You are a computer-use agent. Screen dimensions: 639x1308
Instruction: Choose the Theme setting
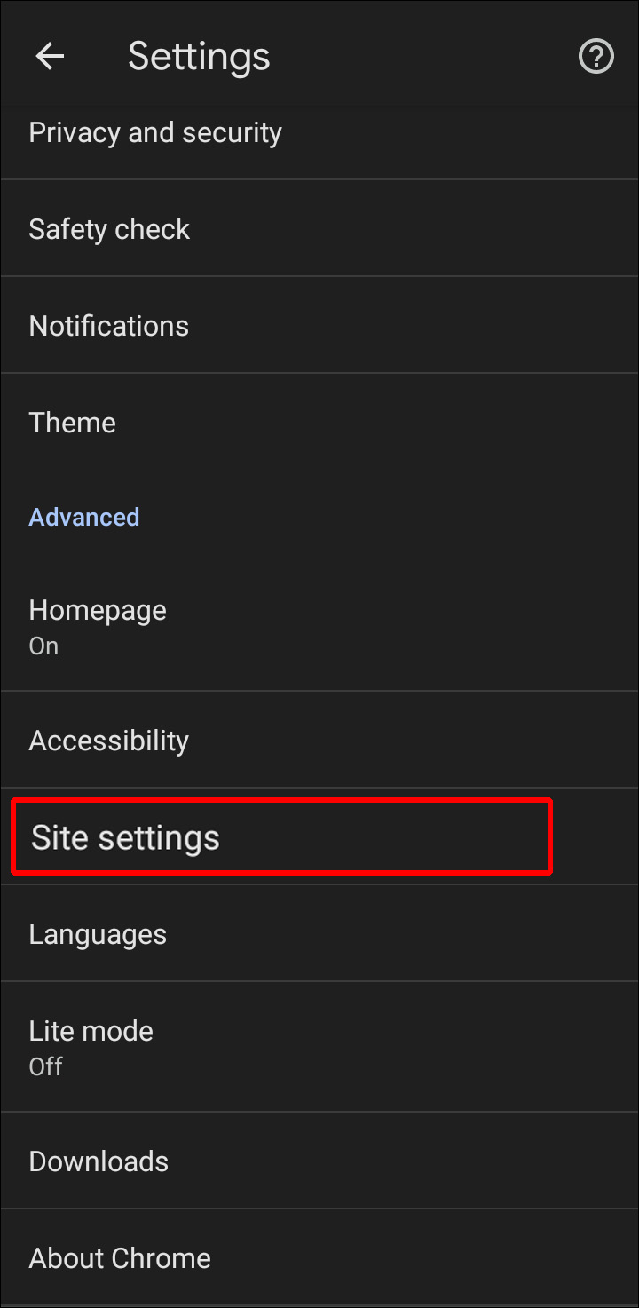pos(72,423)
